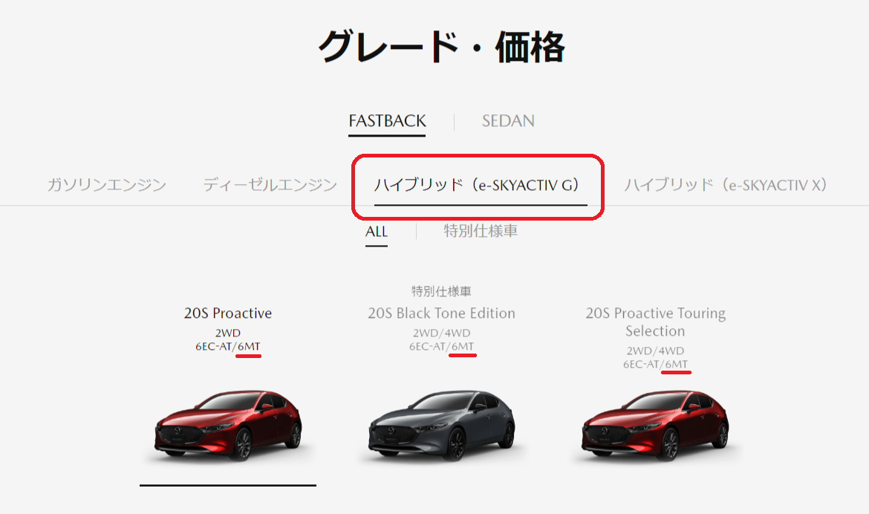
Task: Select the gray Black Tone Edition car image
Action: click(x=442, y=425)
